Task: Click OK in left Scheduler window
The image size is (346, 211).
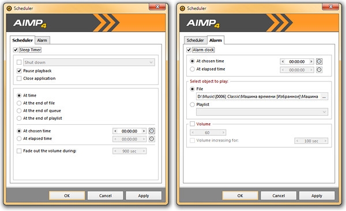Action: [x=67, y=195]
